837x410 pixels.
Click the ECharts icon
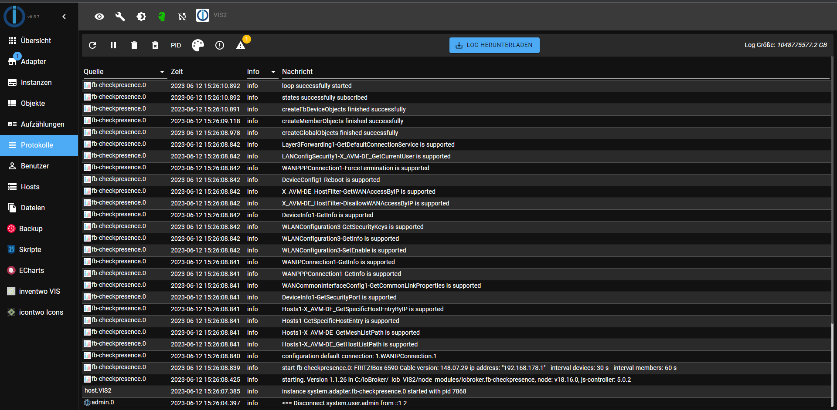click(x=11, y=270)
